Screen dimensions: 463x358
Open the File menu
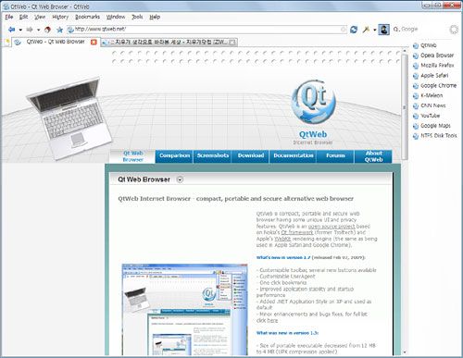(9, 17)
